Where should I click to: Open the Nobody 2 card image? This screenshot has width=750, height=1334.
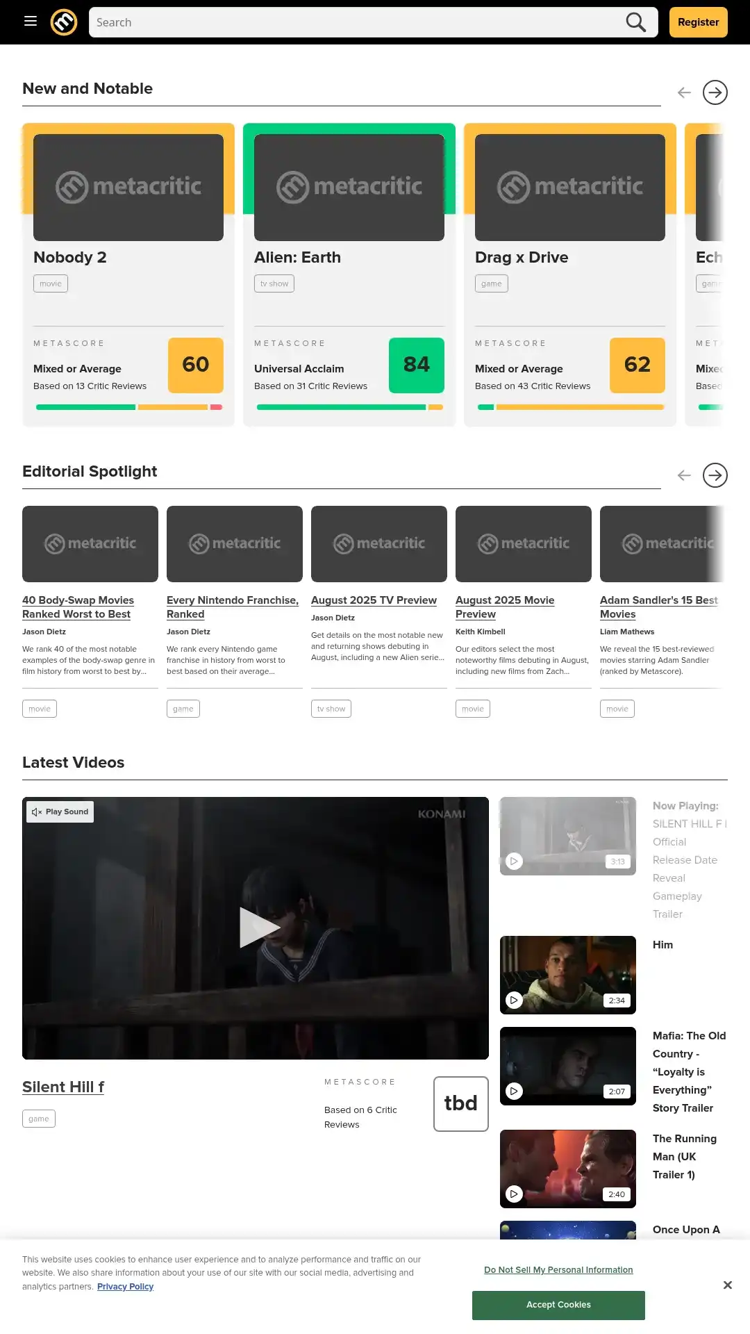click(x=128, y=188)
